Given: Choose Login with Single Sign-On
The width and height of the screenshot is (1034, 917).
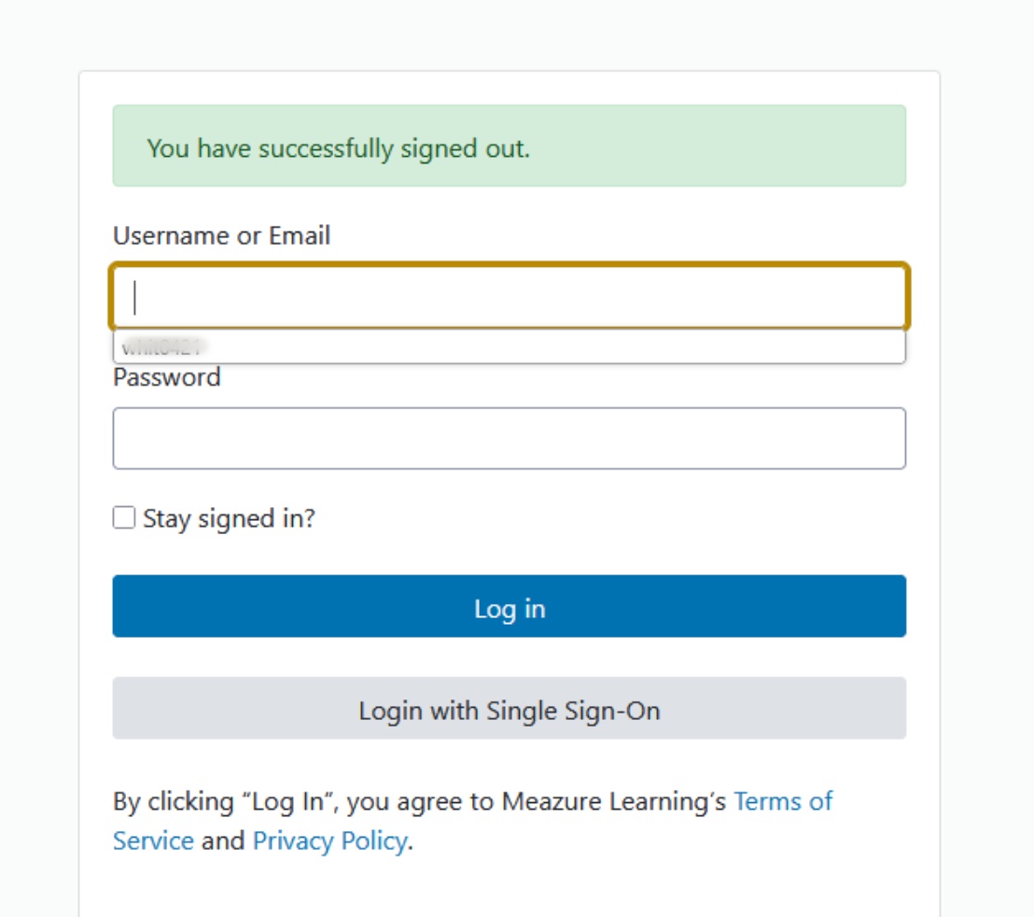Looking at the screenshot, I should pos(509,709).
